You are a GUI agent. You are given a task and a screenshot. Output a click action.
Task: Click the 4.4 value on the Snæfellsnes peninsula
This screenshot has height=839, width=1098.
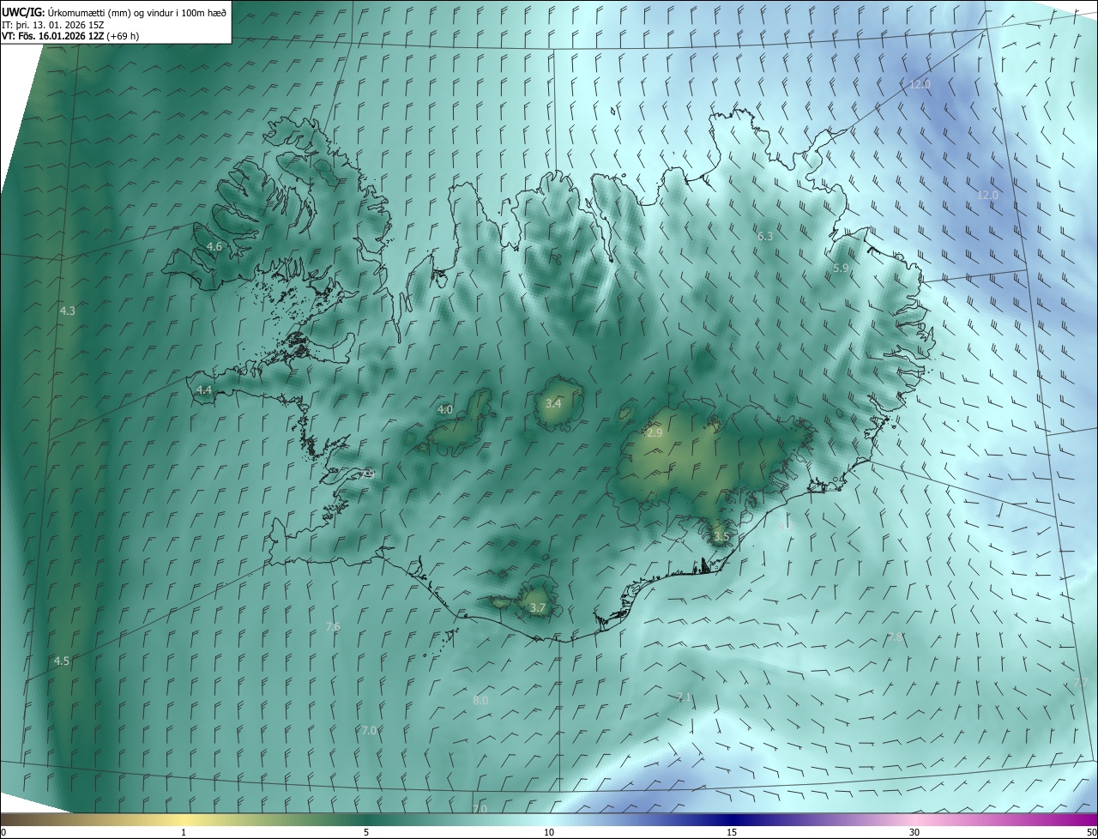pyautogui.click(x=204, y=389)
